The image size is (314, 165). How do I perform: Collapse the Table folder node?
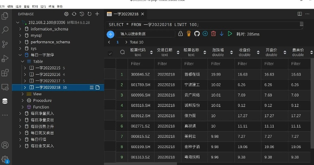(x=23, y=61)
